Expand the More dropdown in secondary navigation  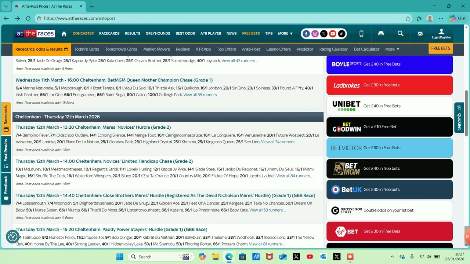point(392,49)
